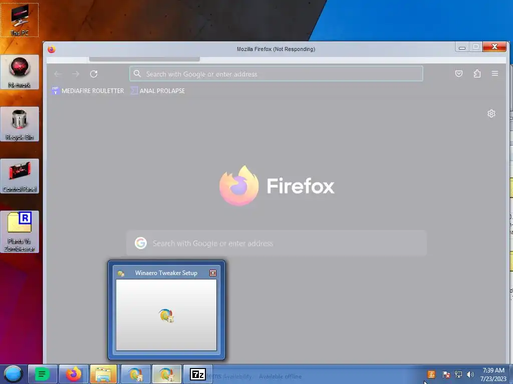Select the Control Panel desktop icon
Screen dimensions: 513x384
tap(20, 176)
